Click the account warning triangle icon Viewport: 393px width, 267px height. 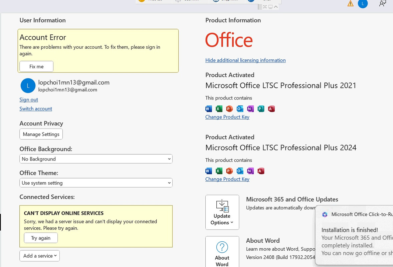(350, 4)
